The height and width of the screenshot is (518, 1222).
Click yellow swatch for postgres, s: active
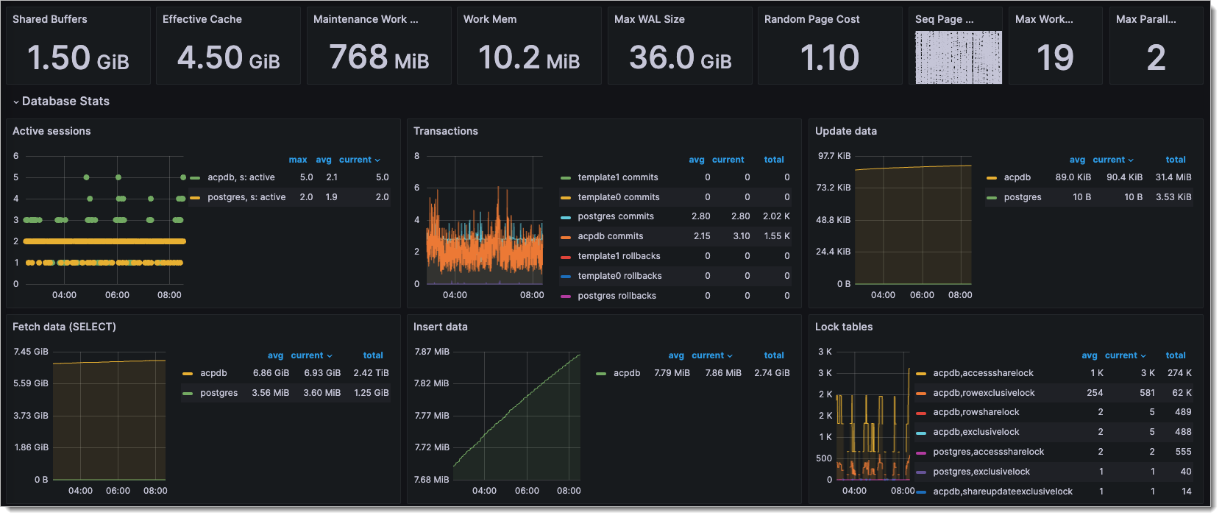195,198
